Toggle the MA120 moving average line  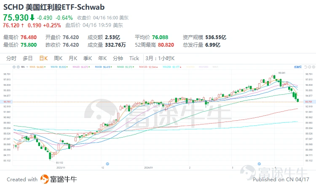(148, 67)
